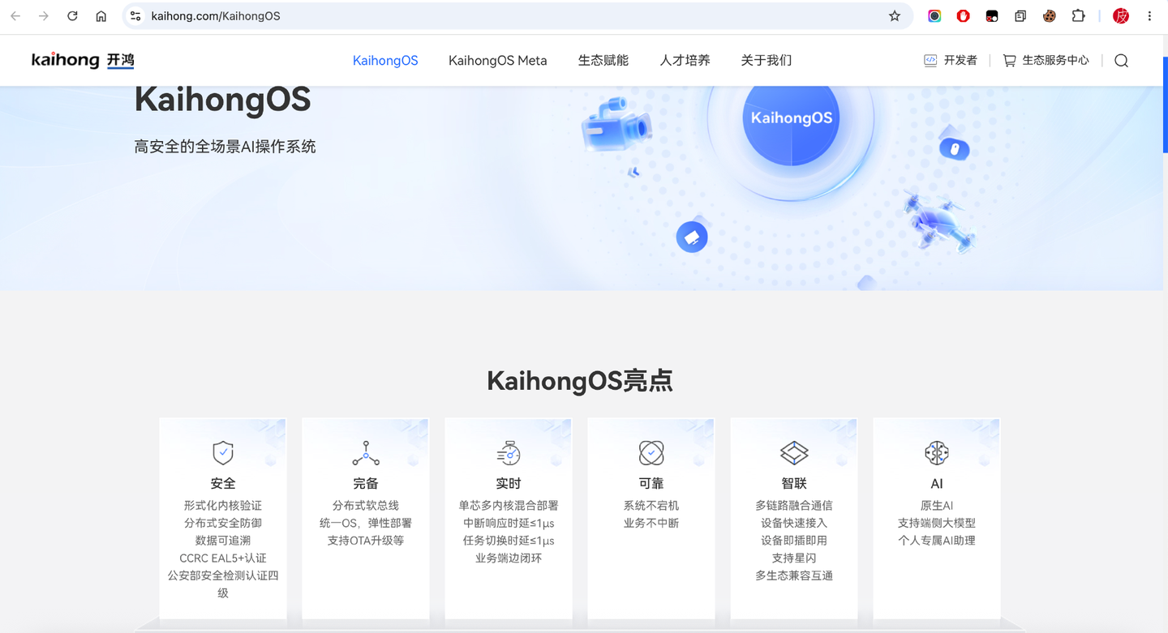Reload the current page
Screen dimensions: 1168x633
72,16
